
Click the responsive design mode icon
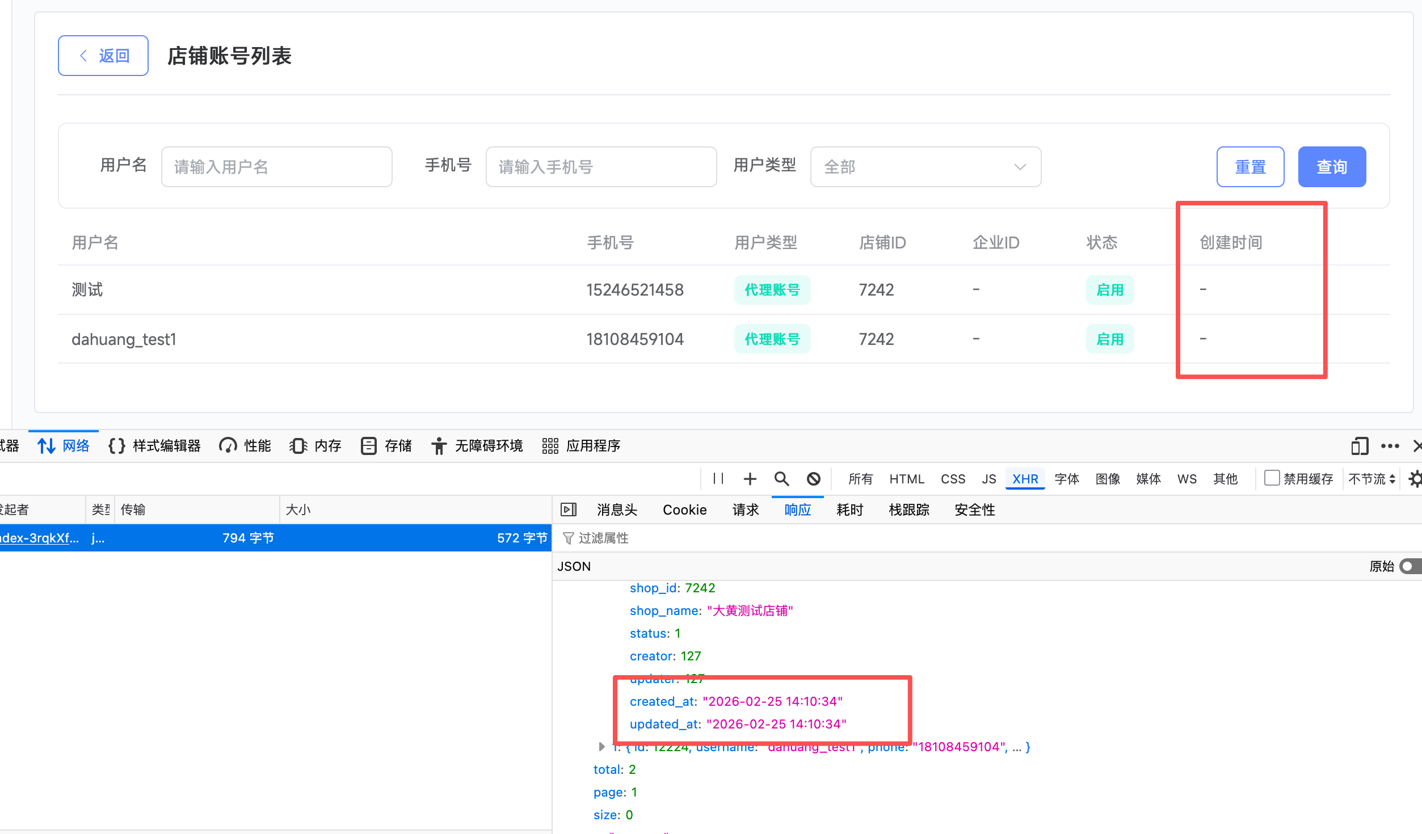tap(1359, 446)
